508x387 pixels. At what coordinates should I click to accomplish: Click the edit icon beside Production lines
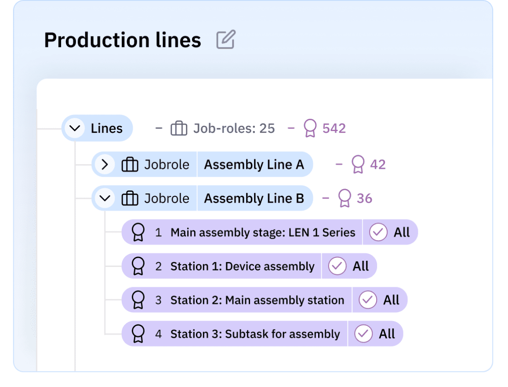(226, 40)
